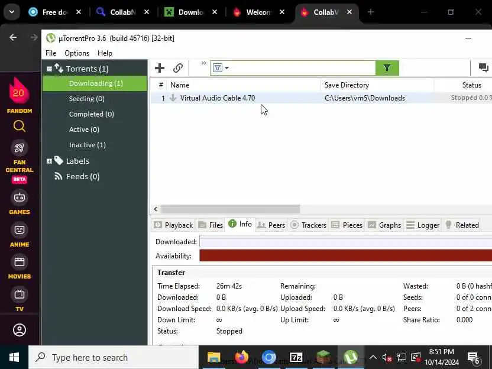
Task: Open File Explorer from the taskbar
Action: 214,357
